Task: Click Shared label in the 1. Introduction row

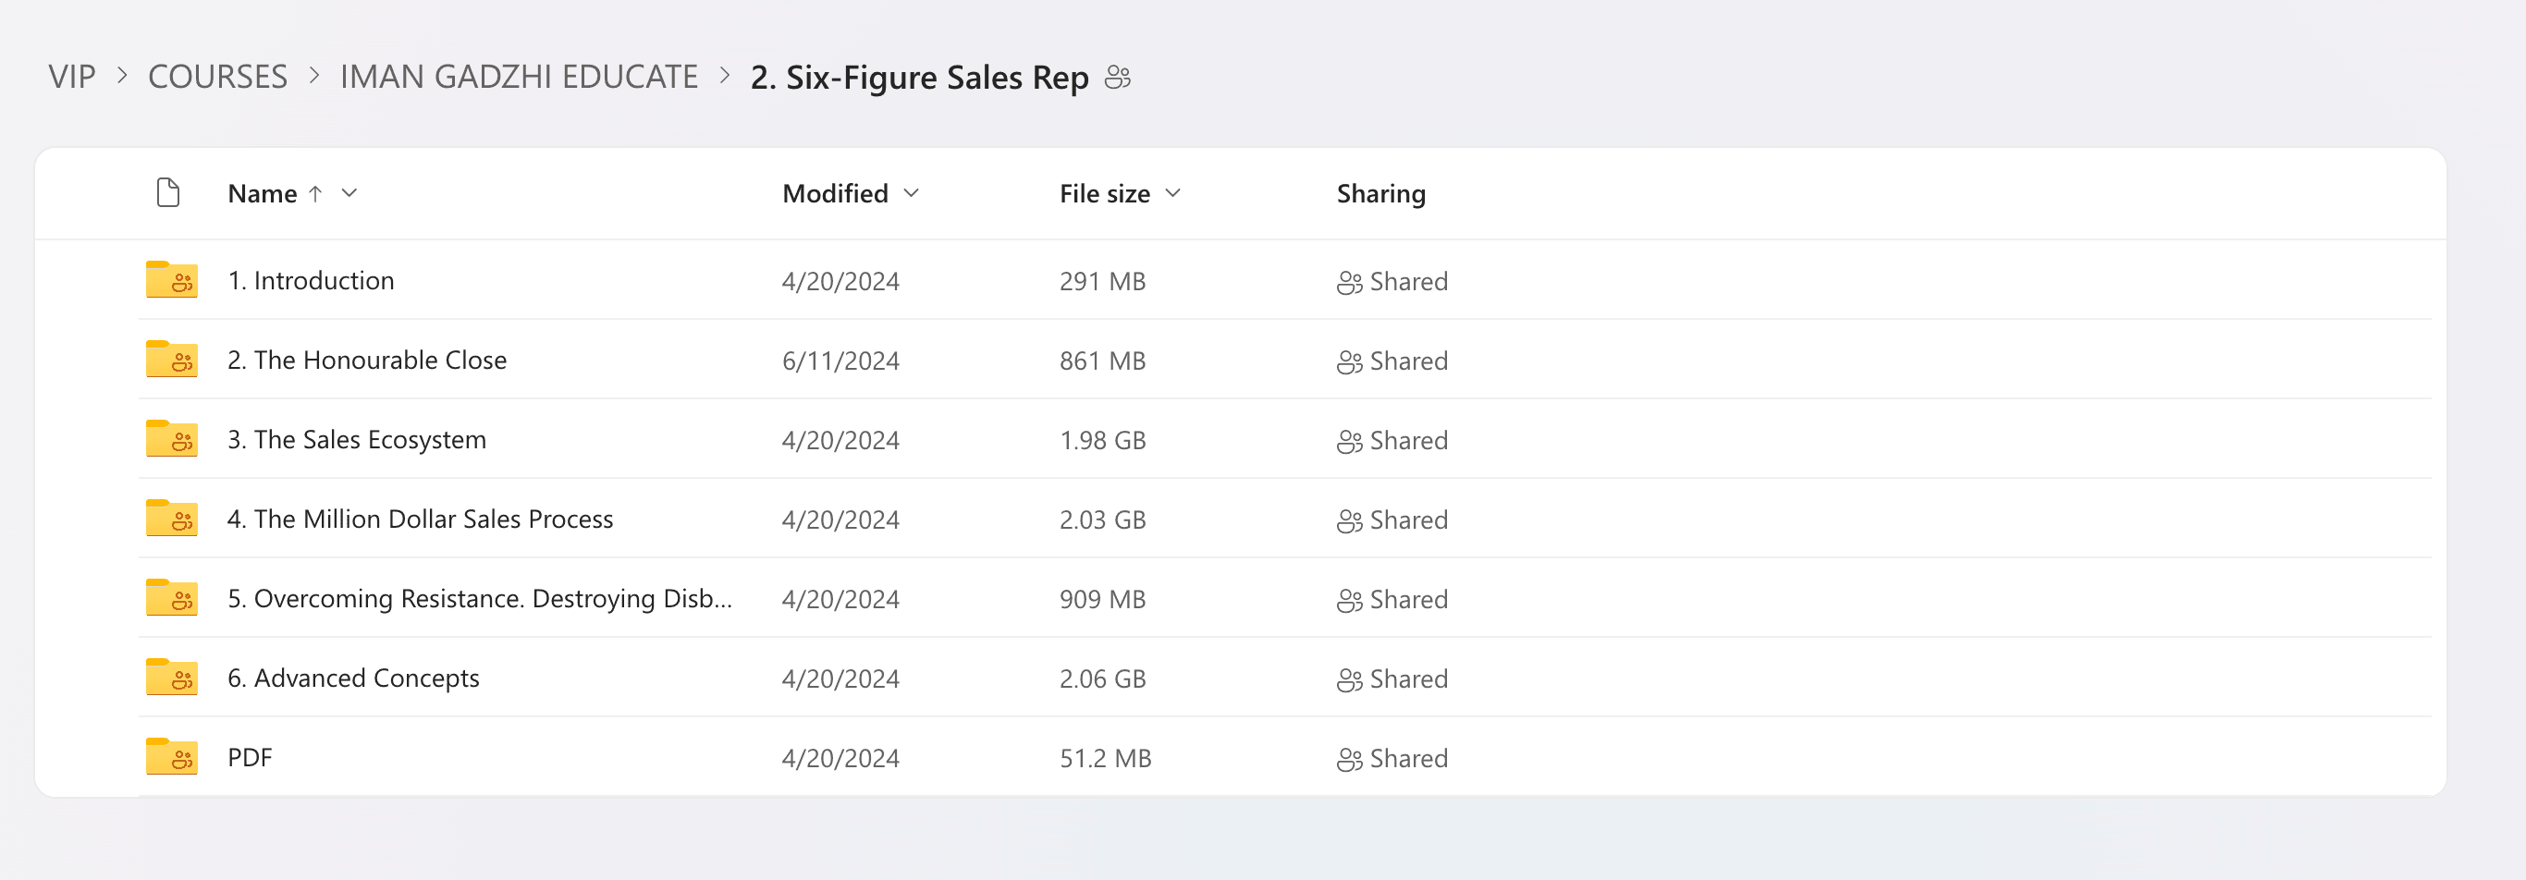Action: [1408, 281]
